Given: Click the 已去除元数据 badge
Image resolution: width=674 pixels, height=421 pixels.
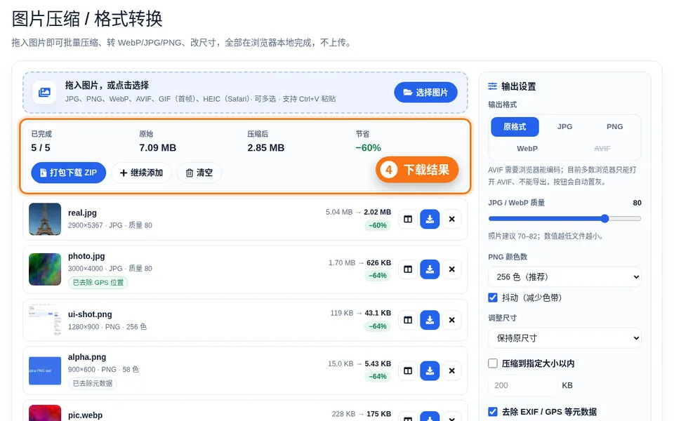Looking at the screenshot, I should click(93, 383).
